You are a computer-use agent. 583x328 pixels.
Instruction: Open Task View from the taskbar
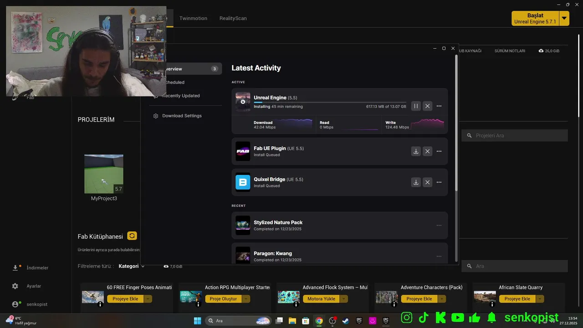279,321
